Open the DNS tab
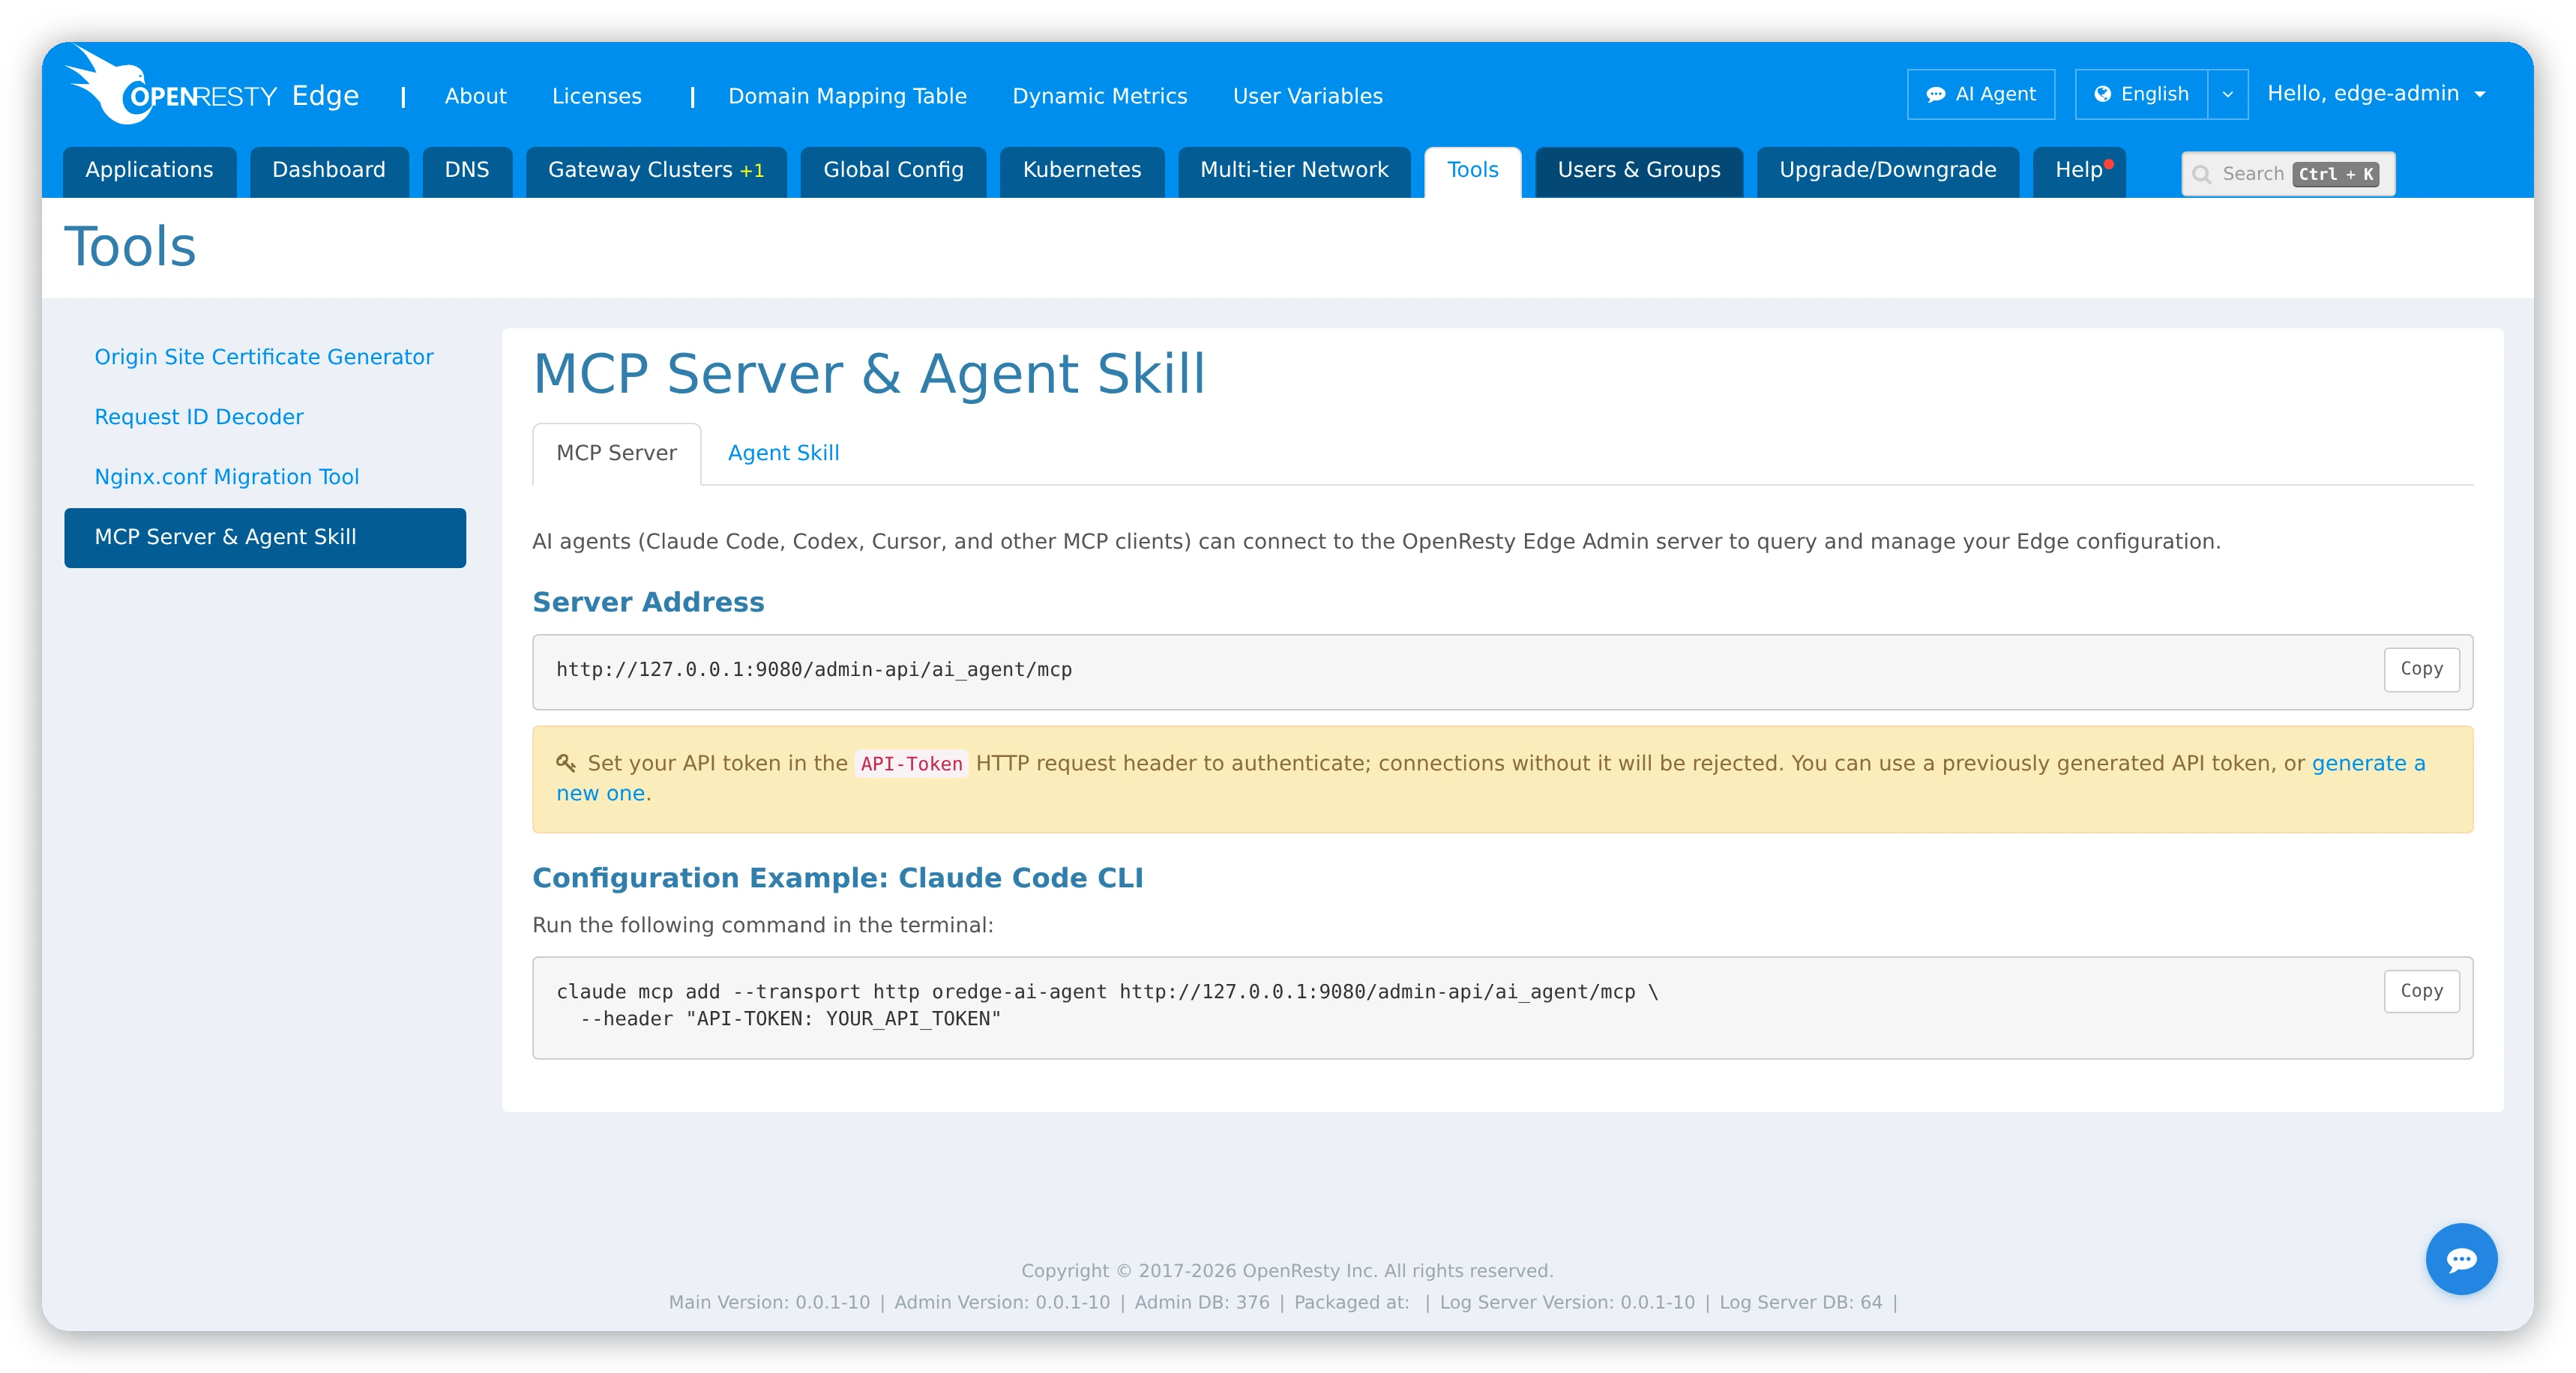The image size is (2576, 1373). (x=466, y=171)
